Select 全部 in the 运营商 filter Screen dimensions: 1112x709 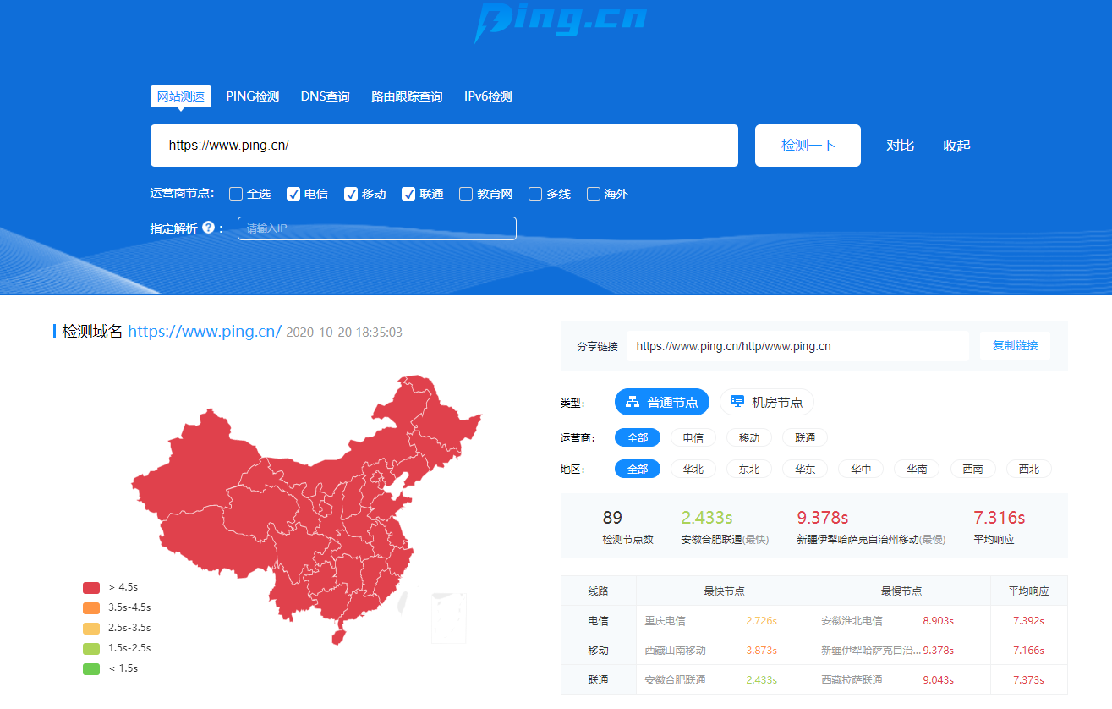638,438
